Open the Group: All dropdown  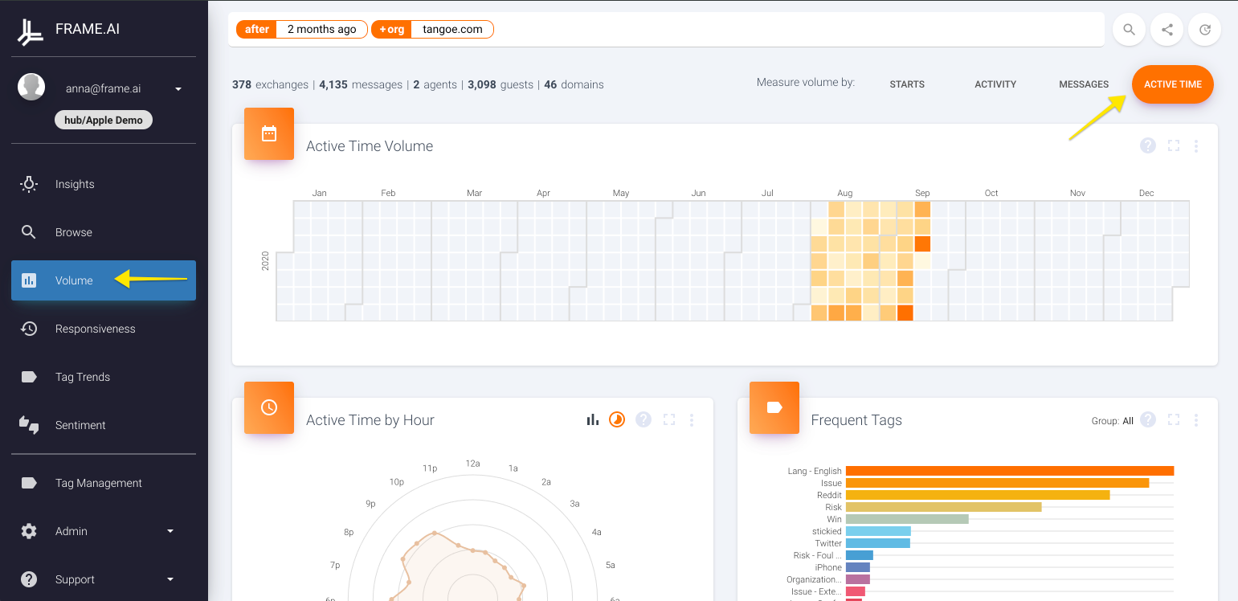(1112, 420)
